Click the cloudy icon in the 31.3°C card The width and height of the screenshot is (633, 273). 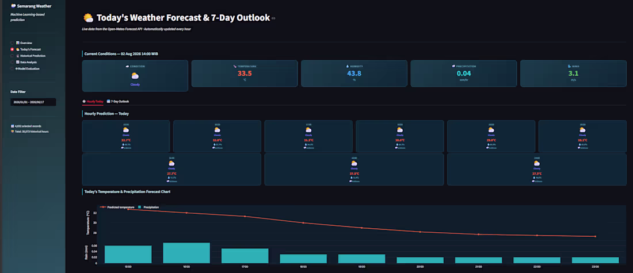click(x=308, y=130)
